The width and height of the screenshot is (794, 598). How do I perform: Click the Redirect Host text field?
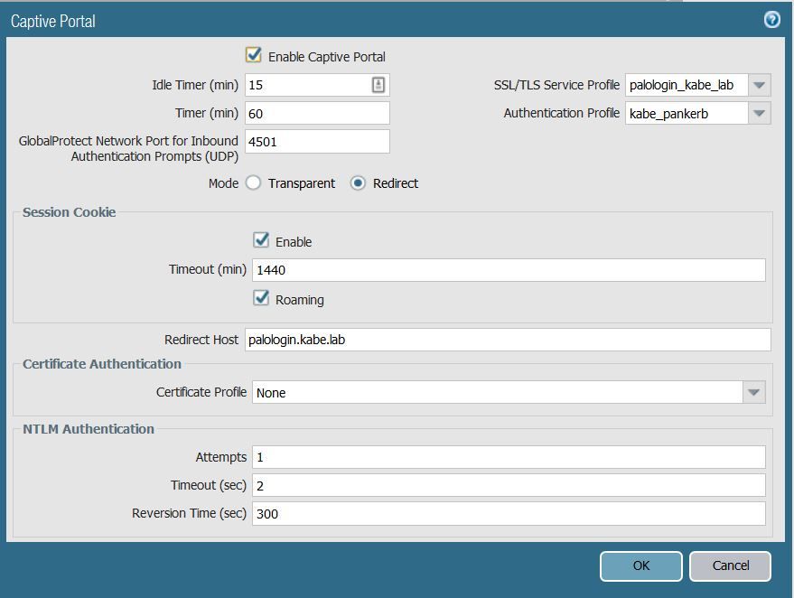click(x=508, y=340)
